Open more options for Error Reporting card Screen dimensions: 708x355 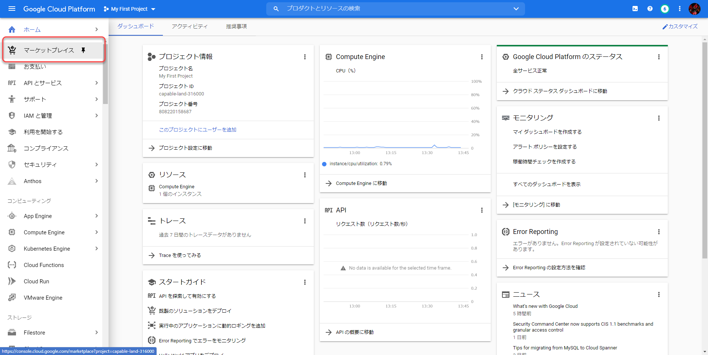(659, 232)
